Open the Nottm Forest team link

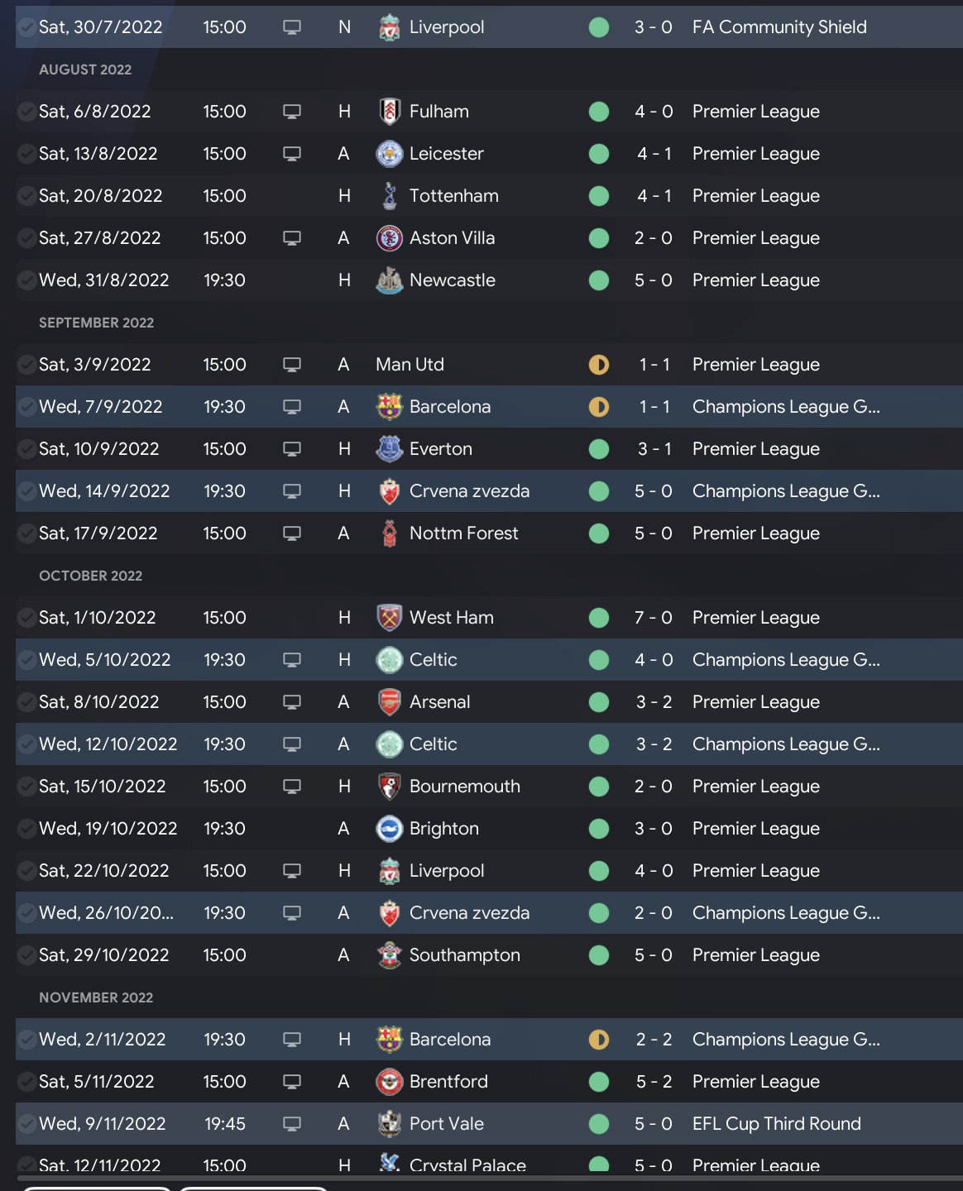(x=463, y=533)
